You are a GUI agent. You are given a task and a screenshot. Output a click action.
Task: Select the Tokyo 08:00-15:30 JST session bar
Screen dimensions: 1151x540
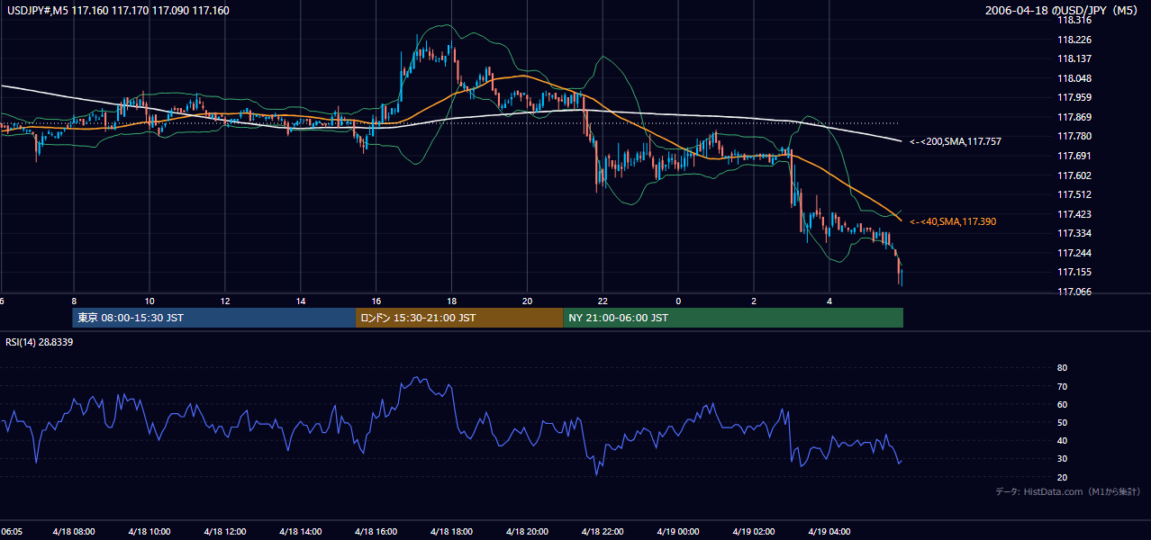pyautogui.click(x=214, y=318)
